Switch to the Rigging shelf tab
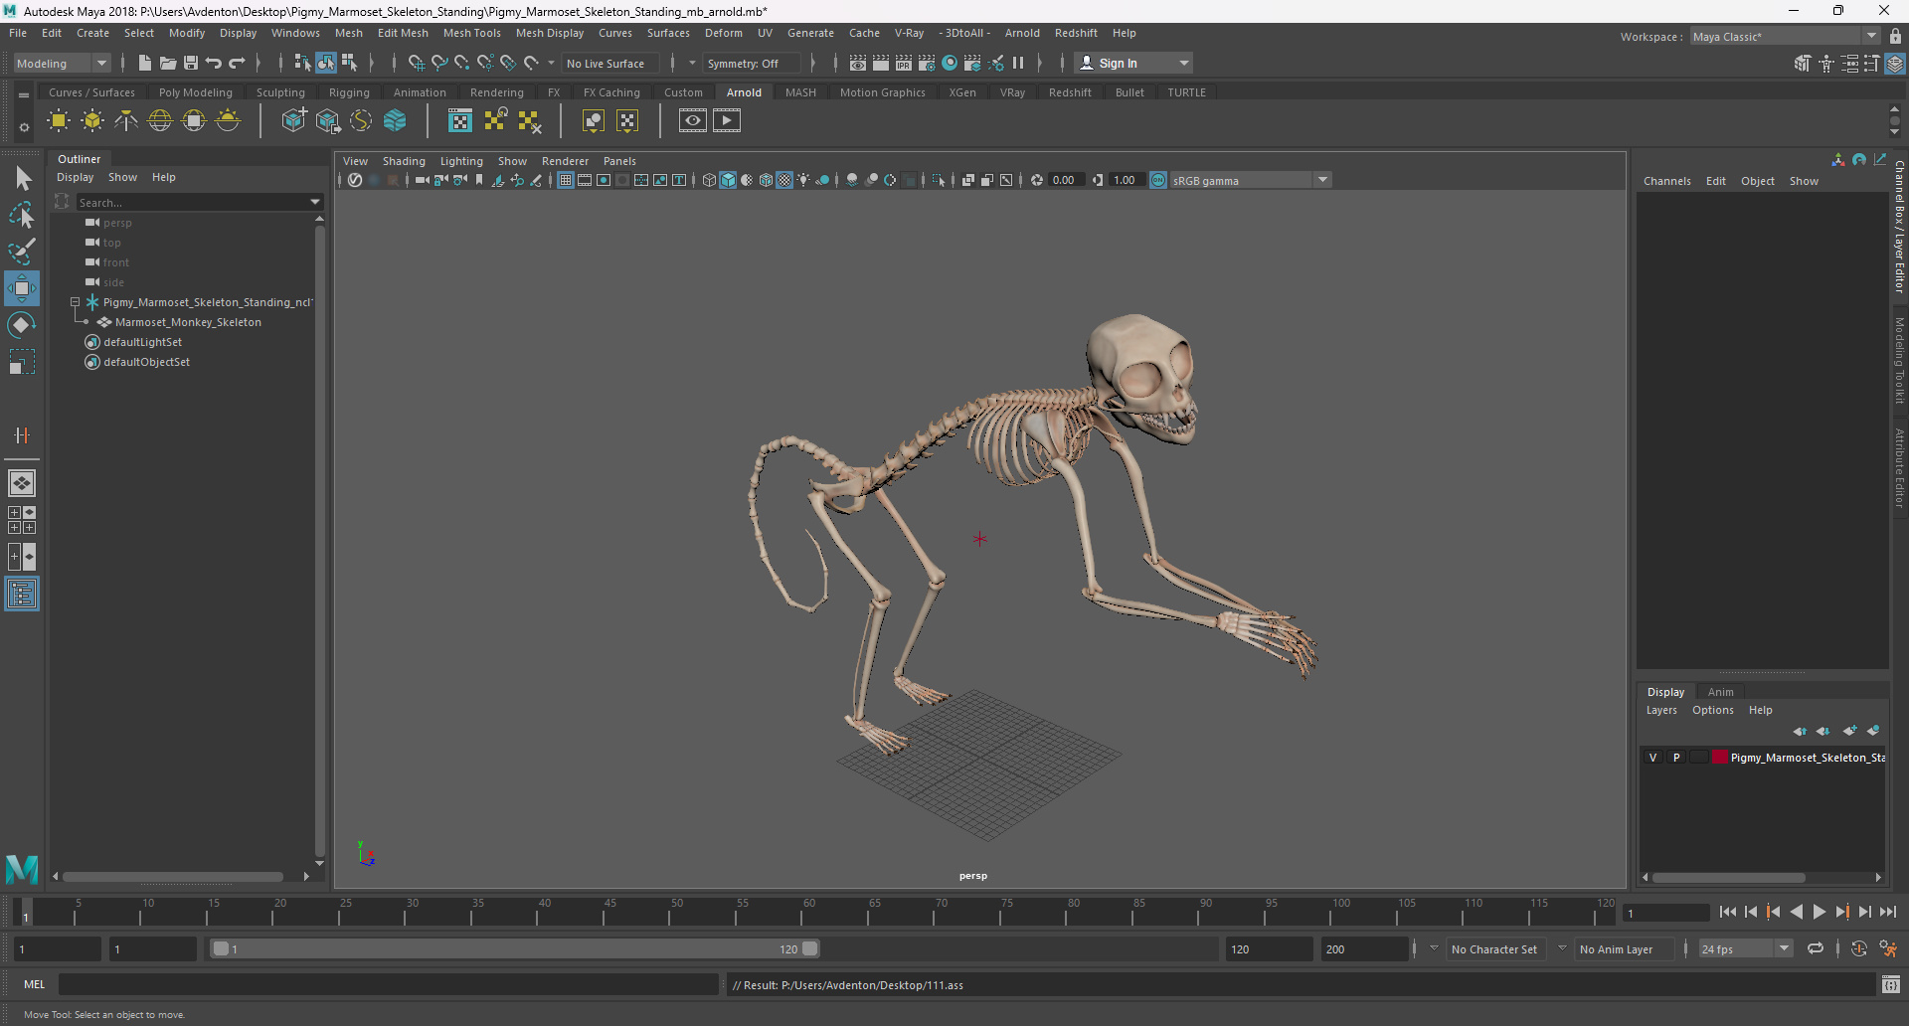The image size is (1909, 1026). click(x=349, y=92)
